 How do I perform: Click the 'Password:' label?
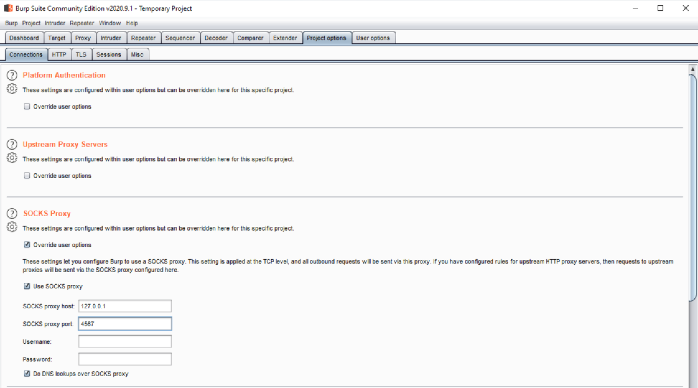[37, 359]
